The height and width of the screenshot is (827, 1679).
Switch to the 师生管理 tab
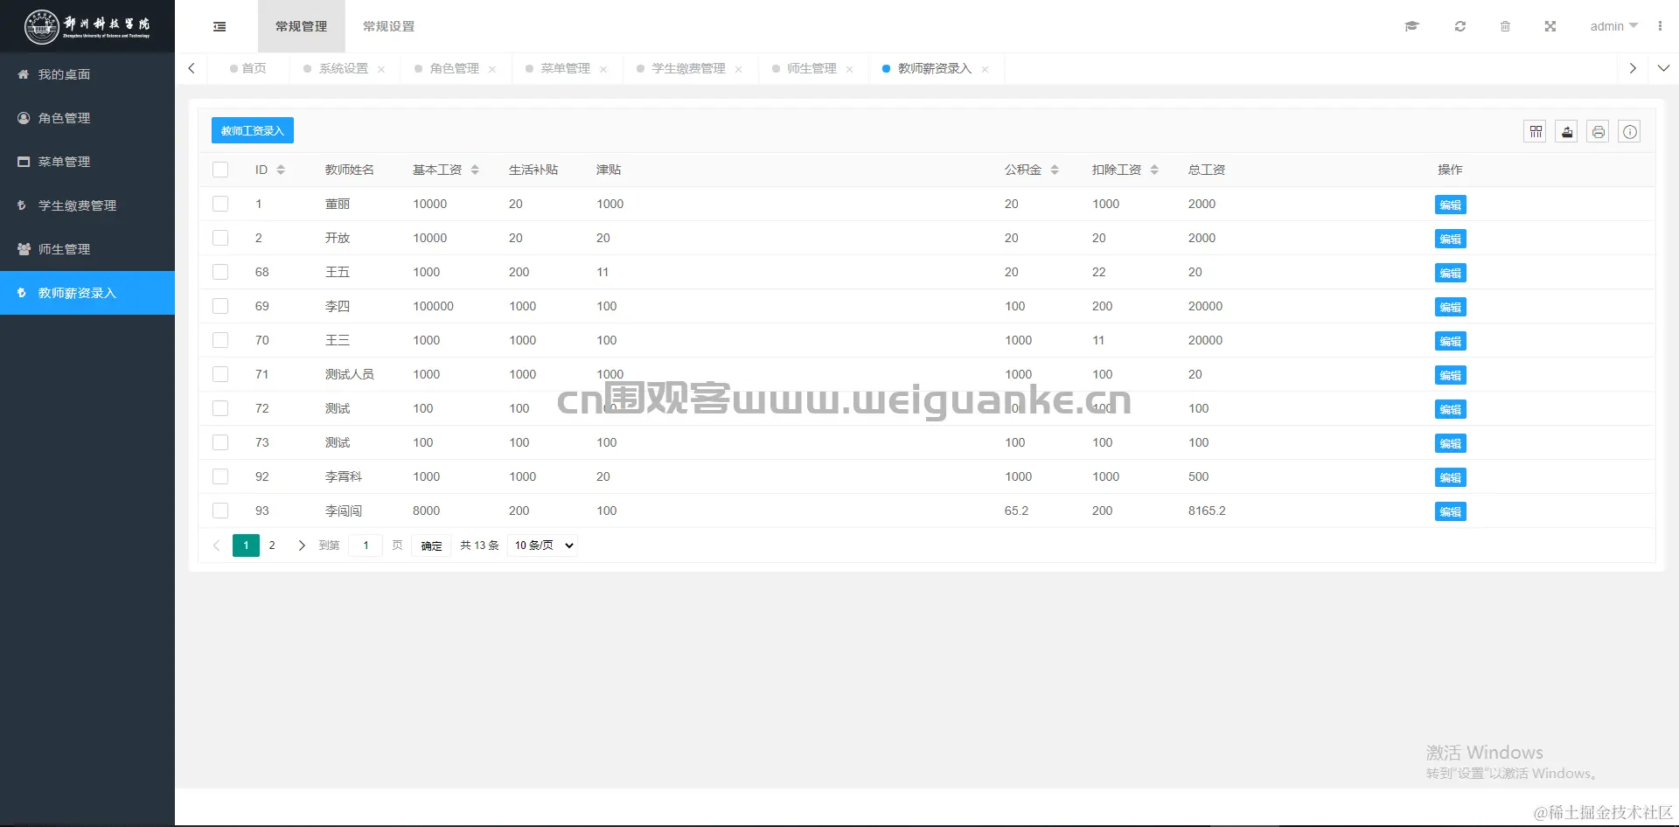click(812, 68)
